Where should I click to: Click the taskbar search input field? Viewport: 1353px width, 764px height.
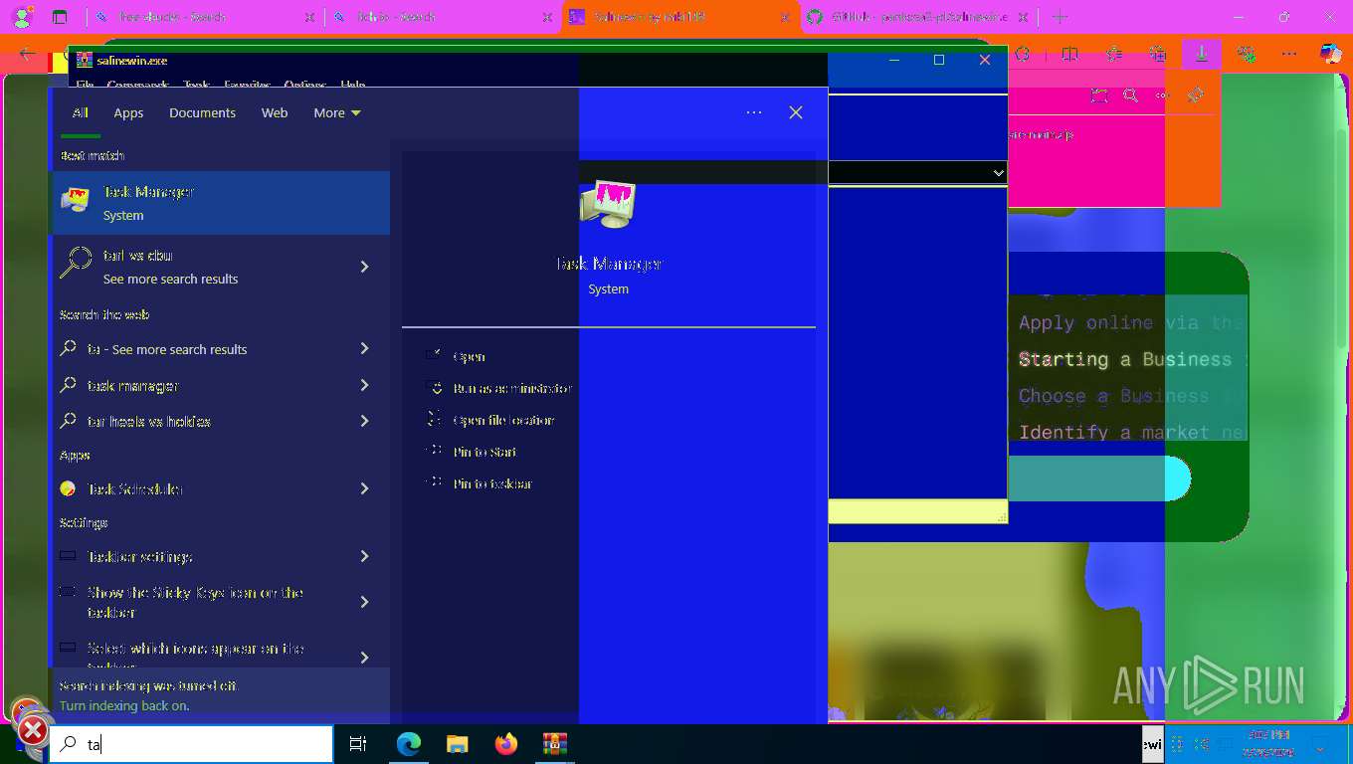point(191,744)
